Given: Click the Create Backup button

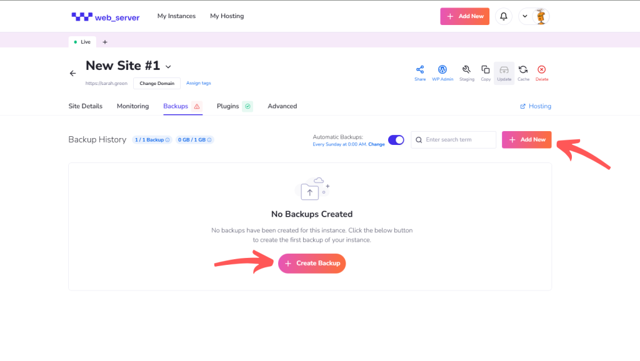Looking at the screenshot, I should tap(312, 264).
